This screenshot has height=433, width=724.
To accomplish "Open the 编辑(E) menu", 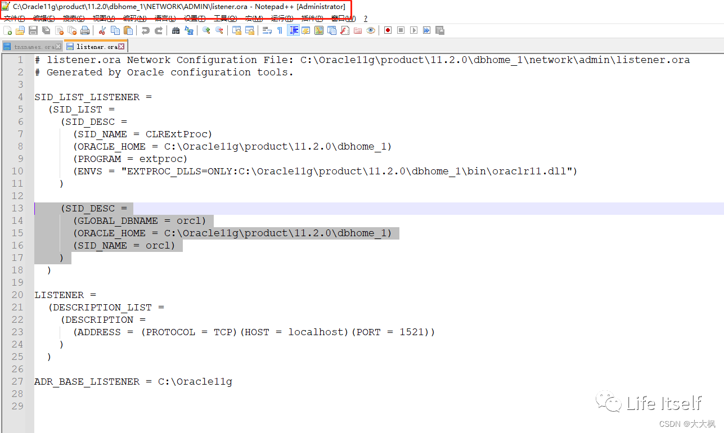I will [44, 19].
